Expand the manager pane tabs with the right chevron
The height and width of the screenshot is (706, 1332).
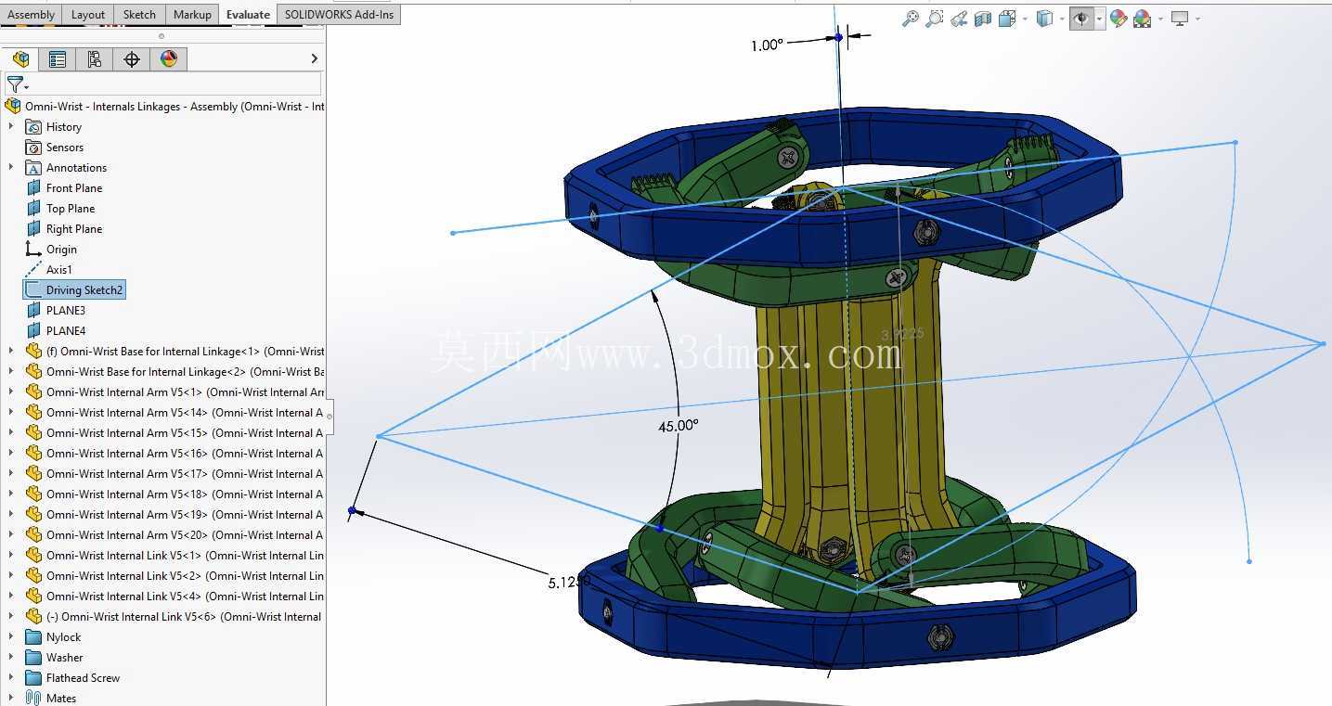(x=314, y=58)
